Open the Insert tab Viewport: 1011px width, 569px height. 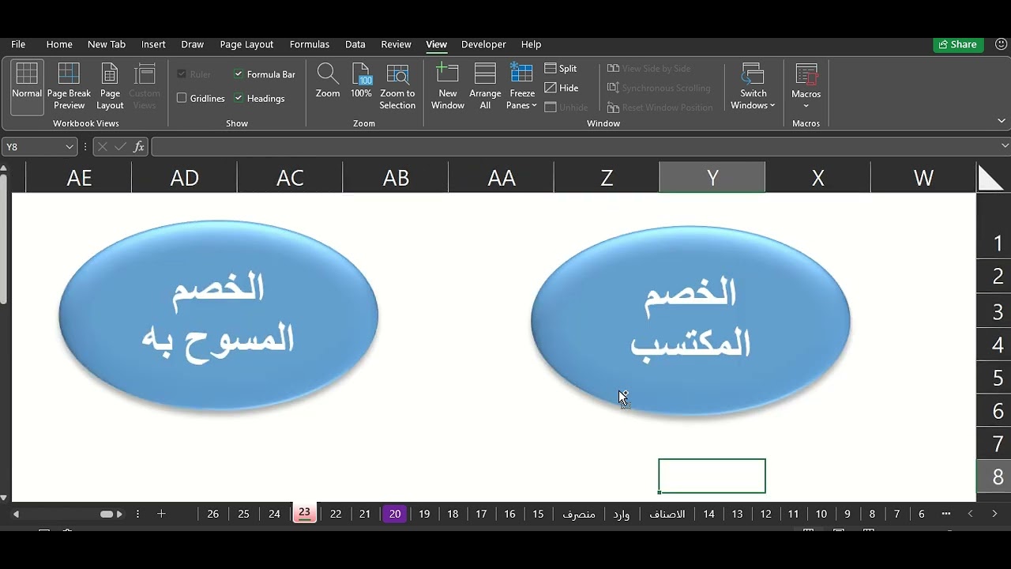[153, 44]
